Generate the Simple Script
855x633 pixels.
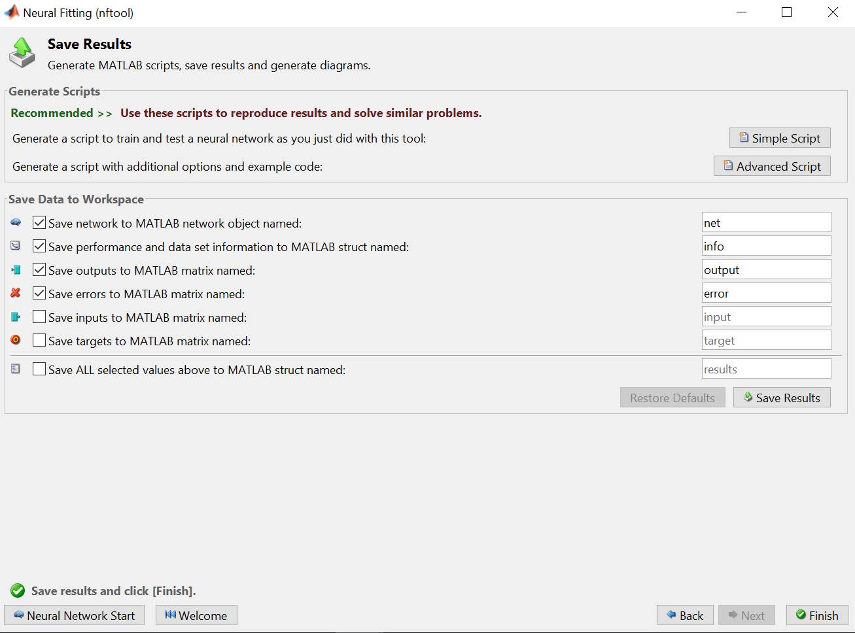point(779,138)
